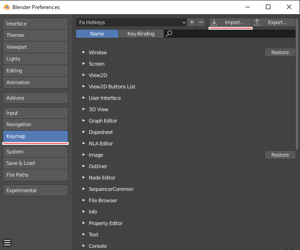
Task: Click the keymap search input field
Action: point(232,34)
